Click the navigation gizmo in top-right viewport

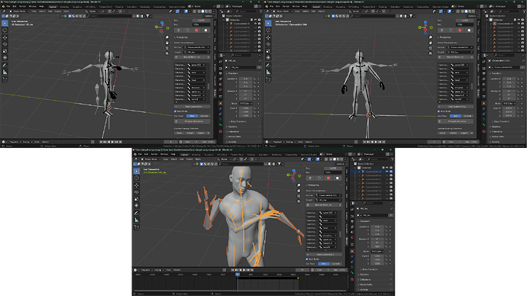point(425,27)
